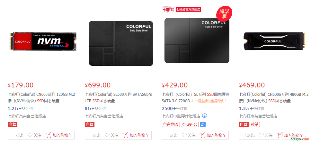Open the NVM Express M.2 SSD product image
Viewport: 311px width, 144px height.
[x=43, y=41]
